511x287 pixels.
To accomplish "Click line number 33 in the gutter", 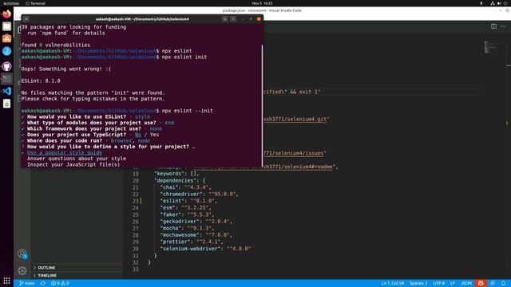I will [135, 269].
